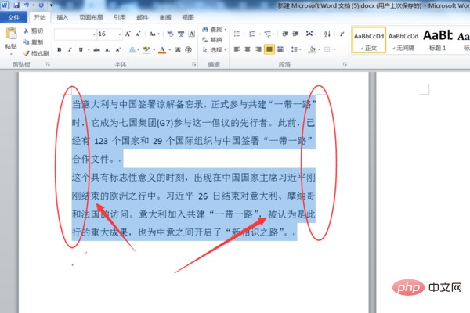The height and width of the screenshot is (313, 470).
Task: Click the Save icon in quick access toolbar
Action: 16,5
